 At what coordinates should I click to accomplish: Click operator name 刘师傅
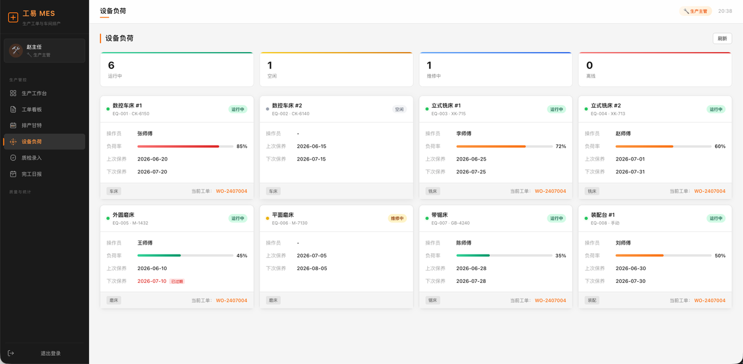tap(623, 243)
